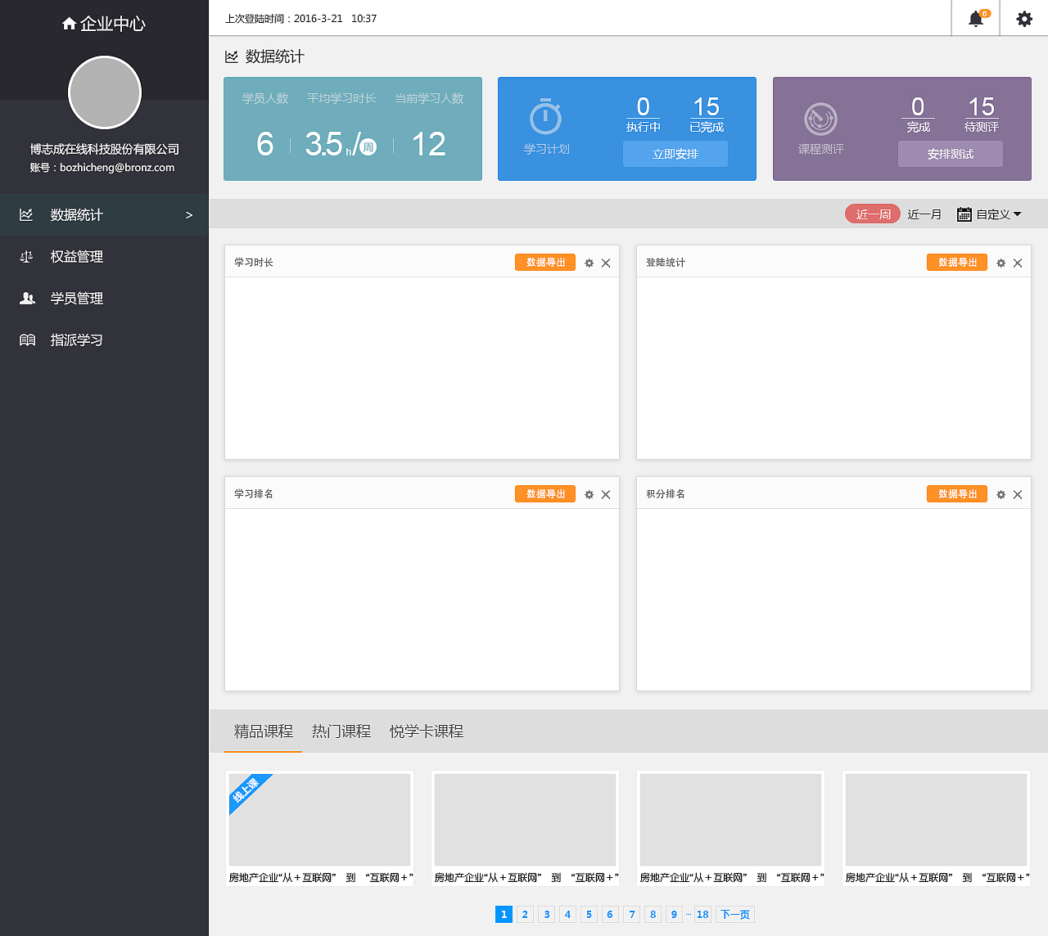Click sidebar 数据统计 chart icon

[x=26, y=214]
